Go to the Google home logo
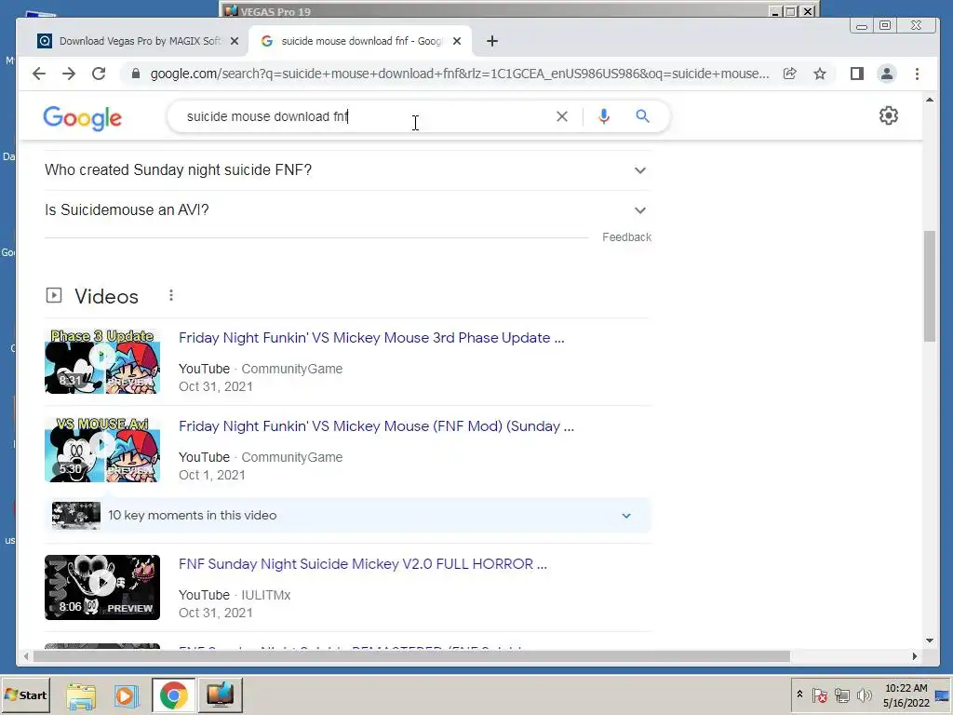The image size is (953, 715). 82,118
